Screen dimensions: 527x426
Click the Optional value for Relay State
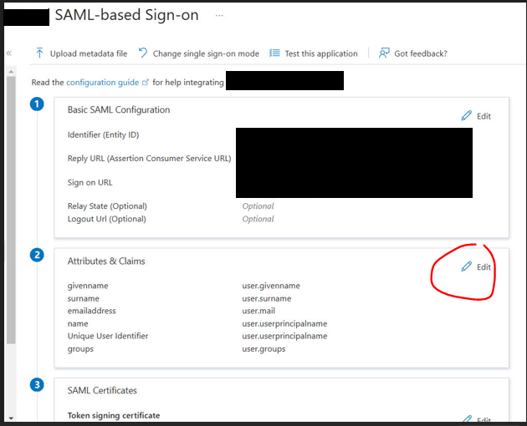point(258,206)
